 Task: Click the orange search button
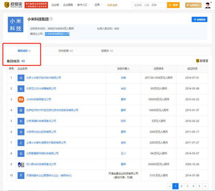[x=173, y=5]
